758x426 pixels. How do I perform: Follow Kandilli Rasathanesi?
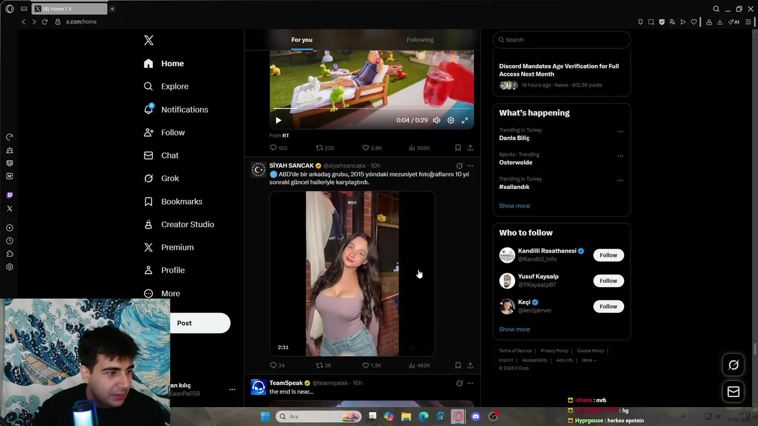pos(608,255)
